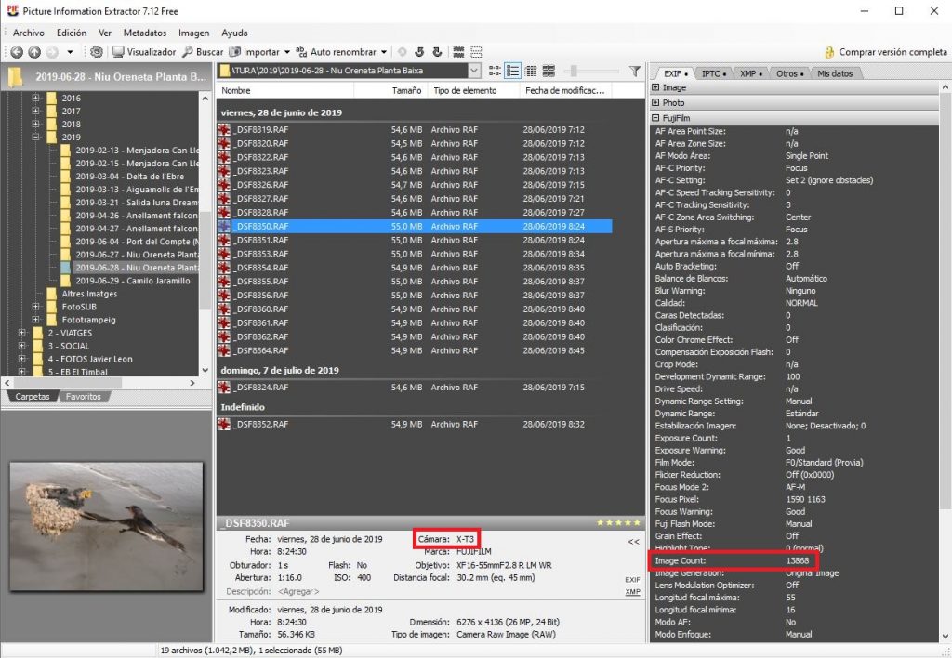Click the back navigation arrow icon

pos(16,52)
